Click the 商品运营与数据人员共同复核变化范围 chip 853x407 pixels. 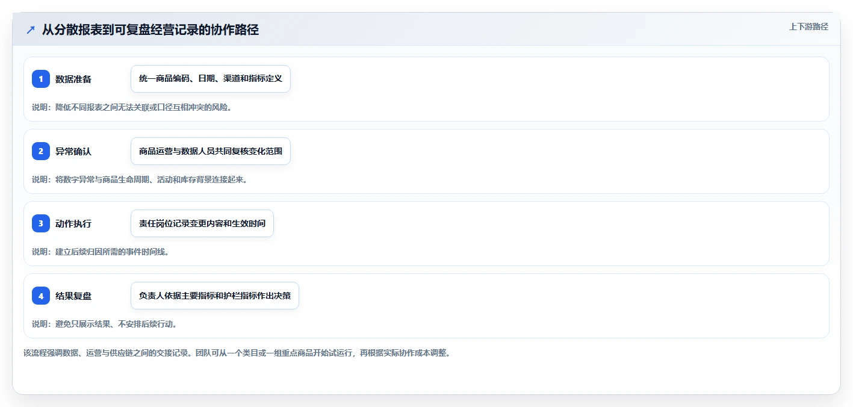[x=211, y=151]
